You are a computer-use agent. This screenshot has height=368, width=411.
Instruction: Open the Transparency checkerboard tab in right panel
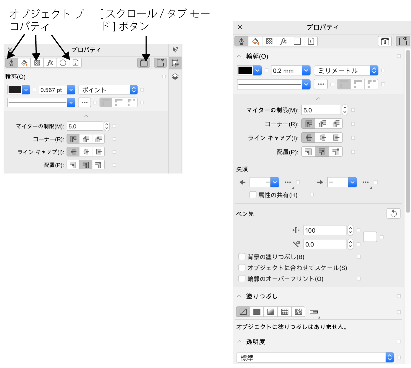point(269,41)
